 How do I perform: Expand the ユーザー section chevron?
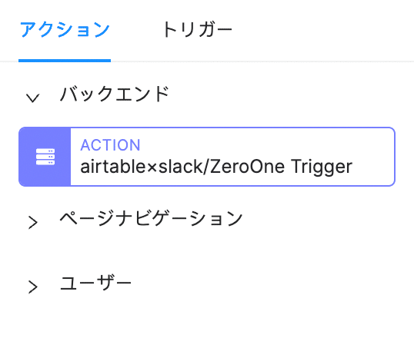(33, 287)
